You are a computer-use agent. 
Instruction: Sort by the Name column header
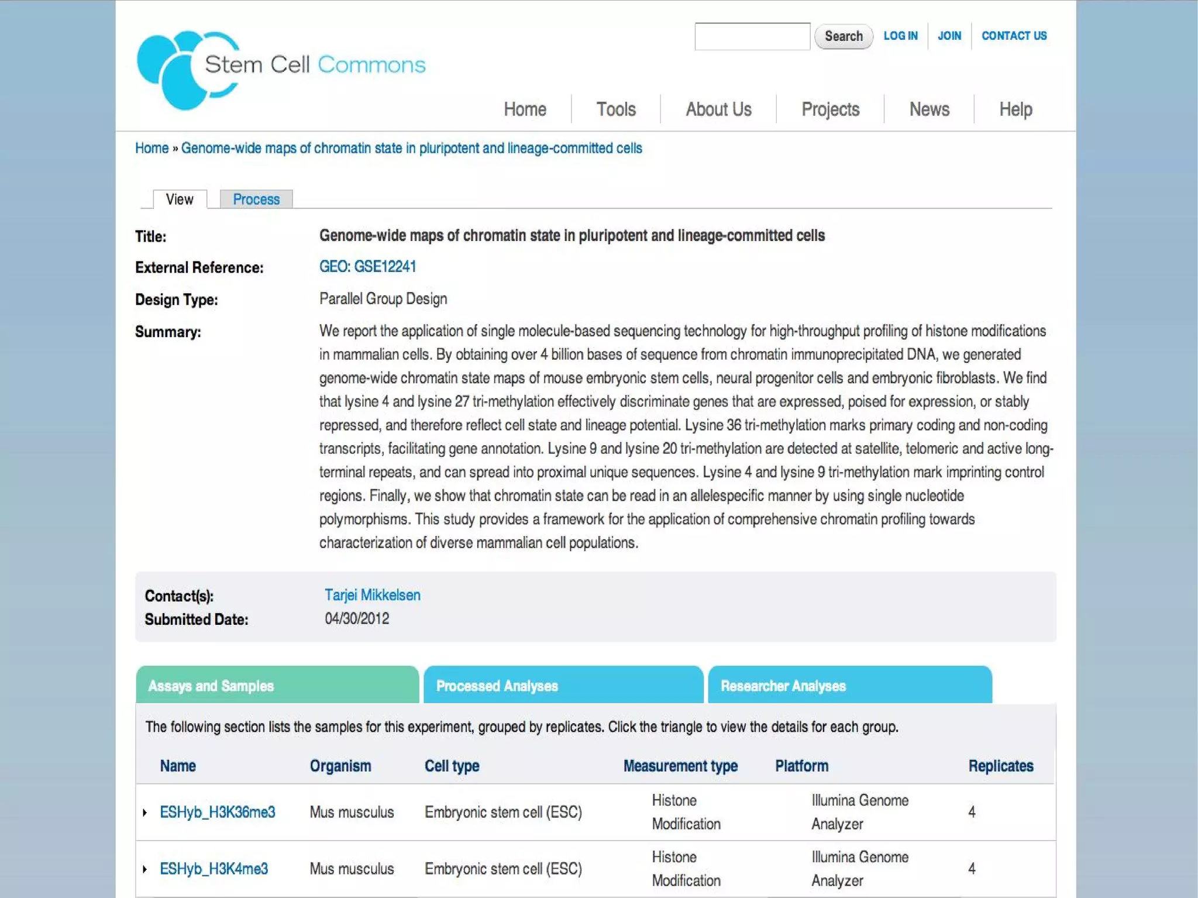[x=178, y=766]
